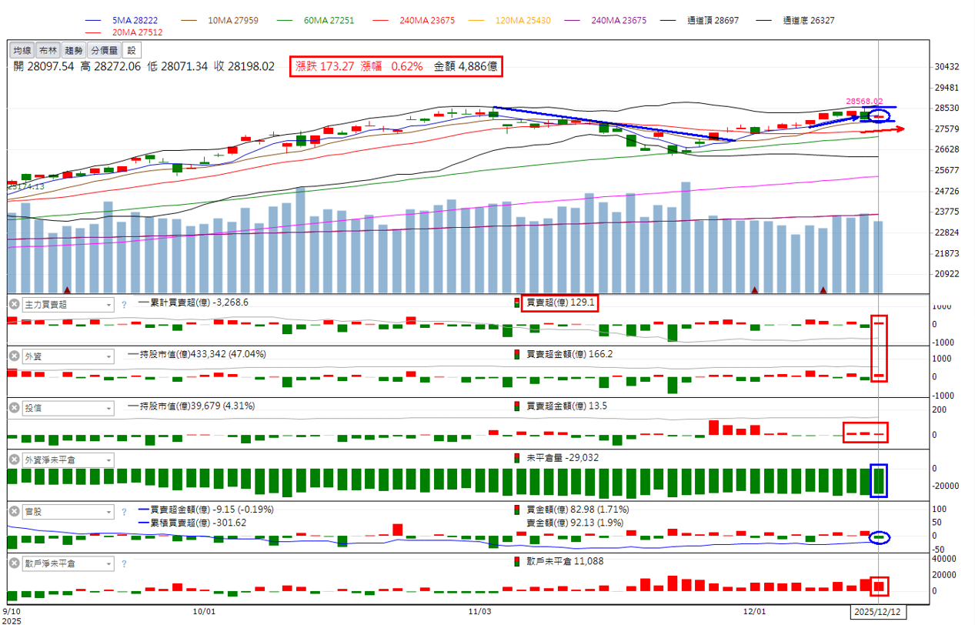Click the 散戶未平倉 11,088 value
The image size is (975, 625).
tap(565, 561)
